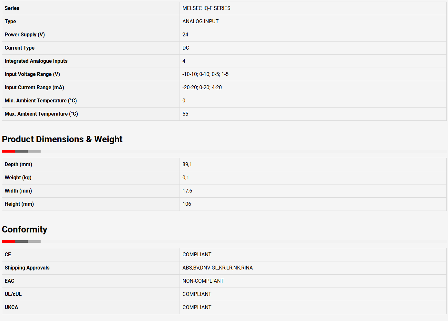This screenshot has width=448, height=321.
Task: Click the Shipping Approvals value text
Action: coord(217,268)
